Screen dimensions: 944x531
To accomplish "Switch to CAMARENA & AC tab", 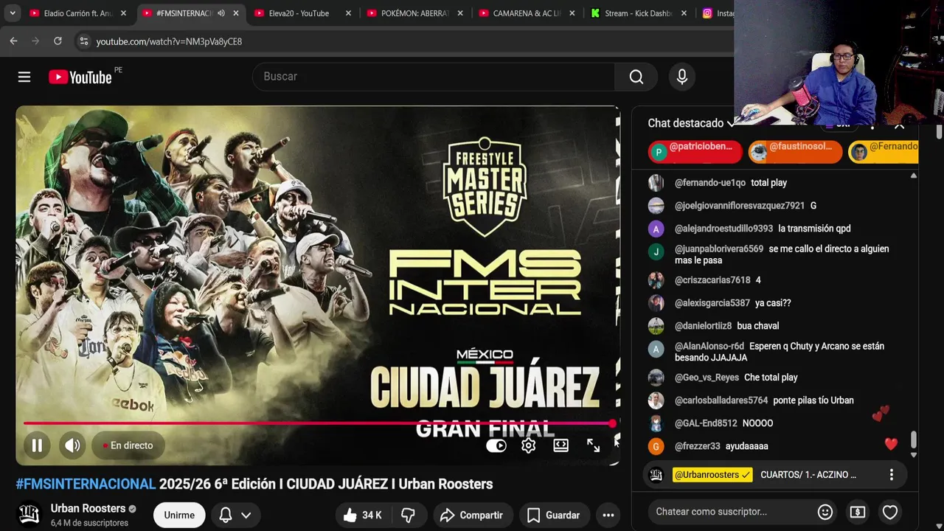I will click(527, 13).
